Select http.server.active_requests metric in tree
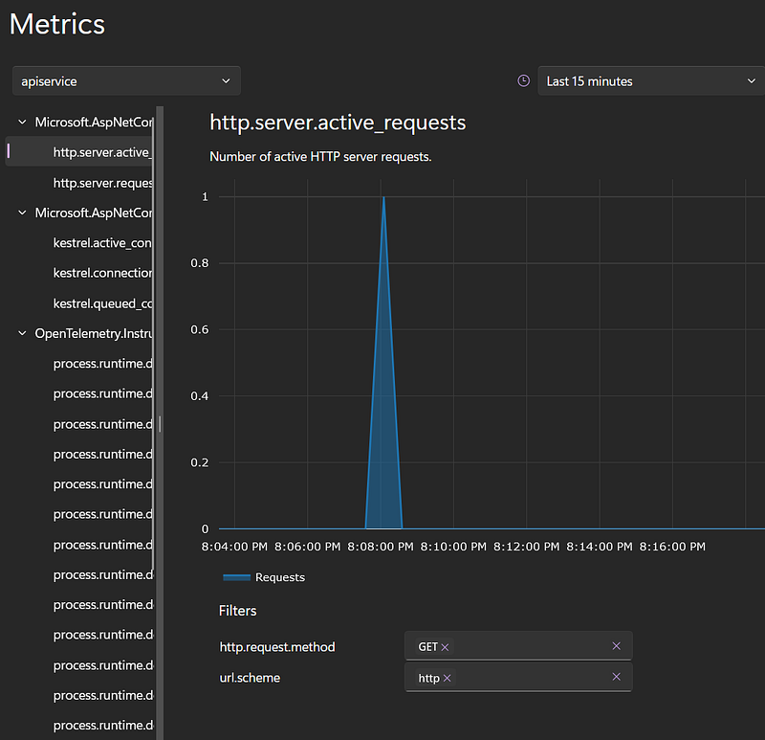The height and width of the screenshot is (740, 765). (79, 152)
